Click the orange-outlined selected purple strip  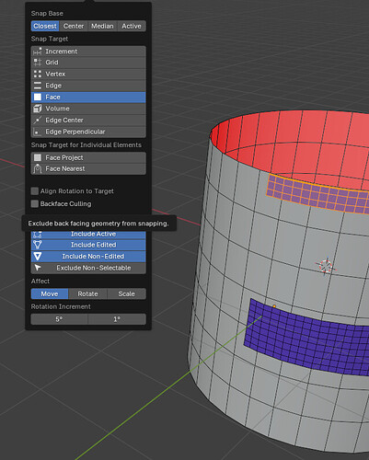[319, 194]
